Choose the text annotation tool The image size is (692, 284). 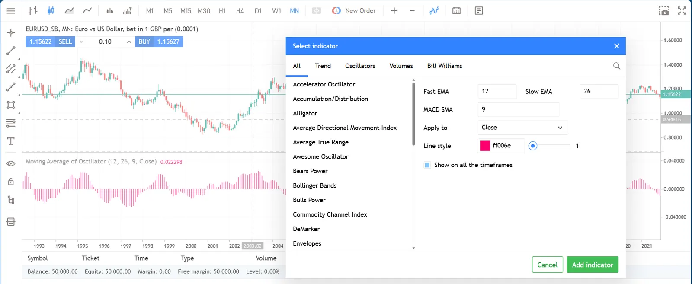(11, 141)
